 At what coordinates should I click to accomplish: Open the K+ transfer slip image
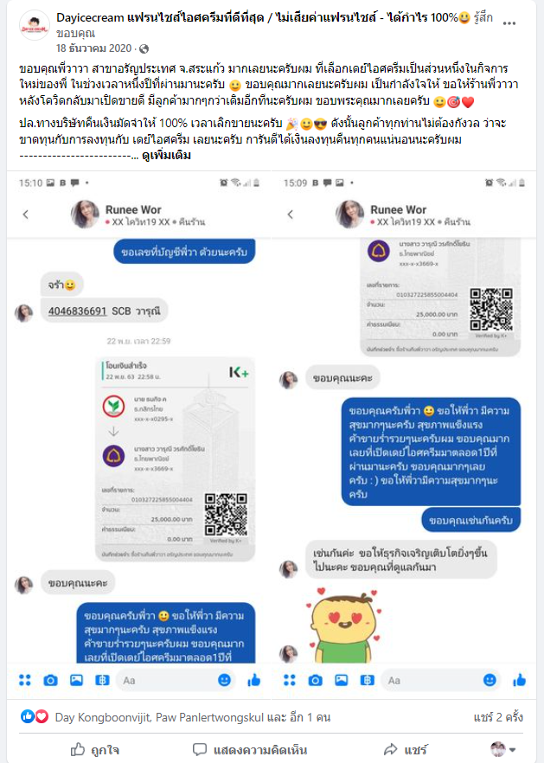point(176,459)
